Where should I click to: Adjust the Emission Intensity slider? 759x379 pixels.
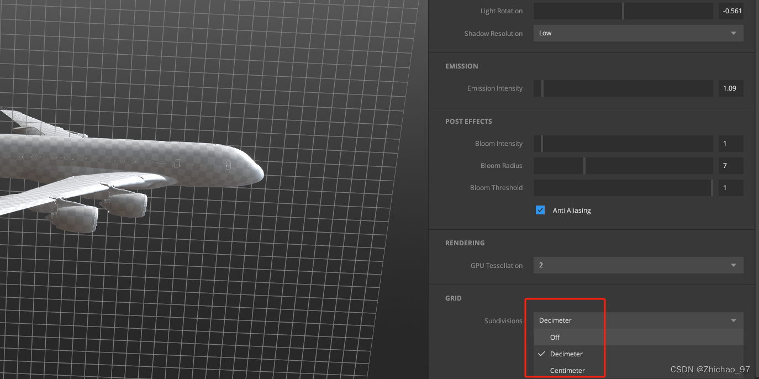(627, 88)
